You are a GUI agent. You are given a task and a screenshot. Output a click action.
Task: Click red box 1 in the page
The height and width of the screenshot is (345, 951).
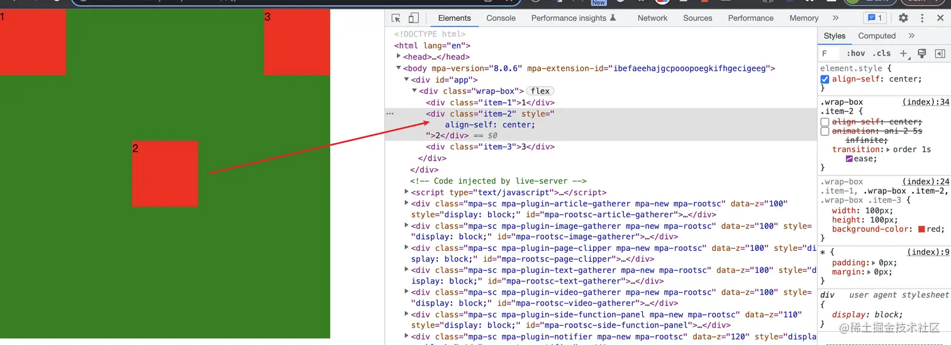tap(33, 42)
